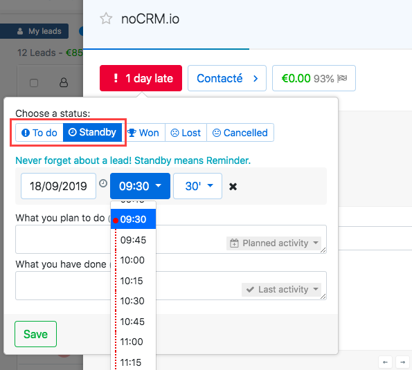The width and height of the screenshot is (412, 370).
Task: Click the What you have done textbox
Action: [171, 286]
